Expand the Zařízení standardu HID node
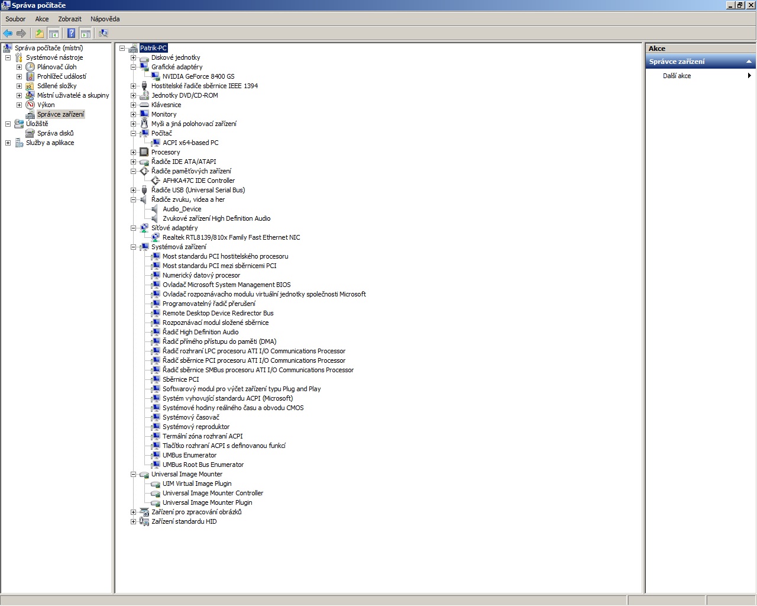Viewport: 757px width, 606px height. coord(133,521)
